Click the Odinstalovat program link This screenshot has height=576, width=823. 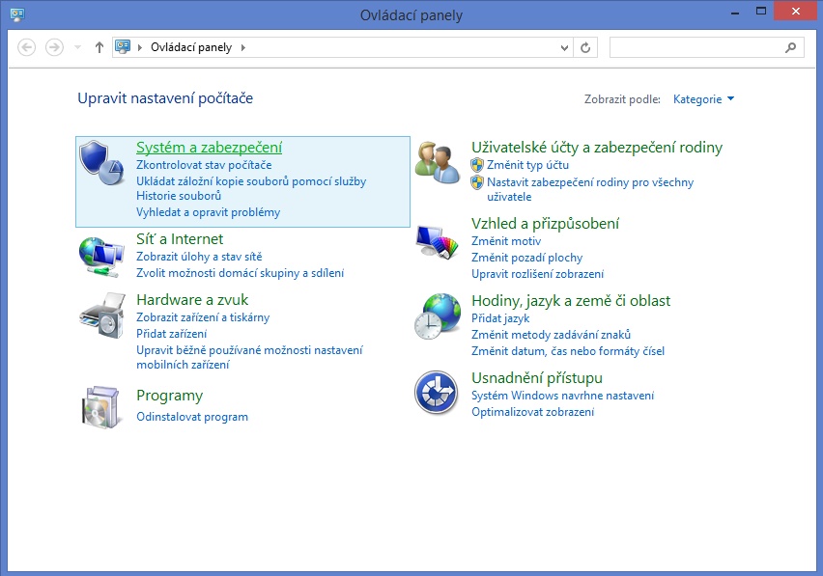pos(192,417)
